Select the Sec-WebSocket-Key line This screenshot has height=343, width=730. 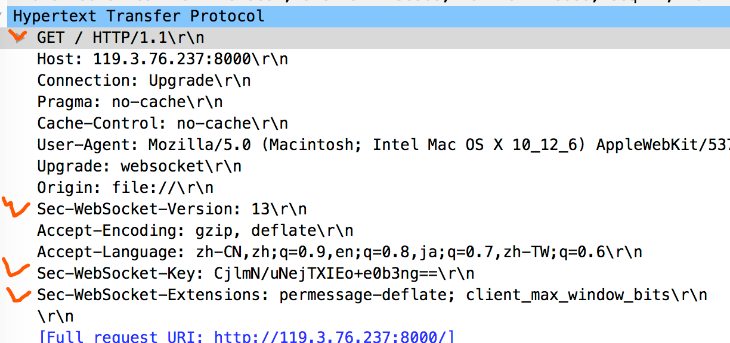coord(256,273)
